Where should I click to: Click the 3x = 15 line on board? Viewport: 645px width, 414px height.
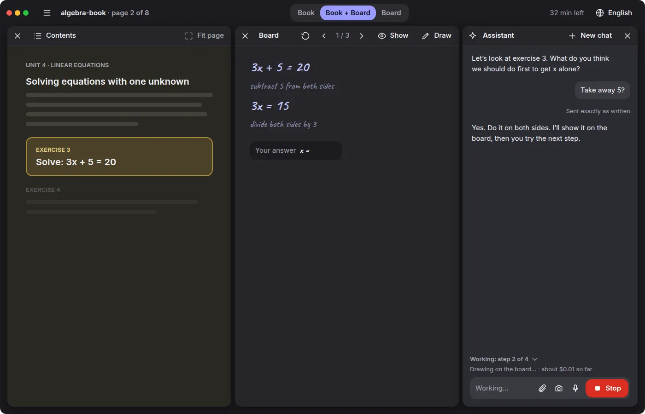(x=270, y=106)
